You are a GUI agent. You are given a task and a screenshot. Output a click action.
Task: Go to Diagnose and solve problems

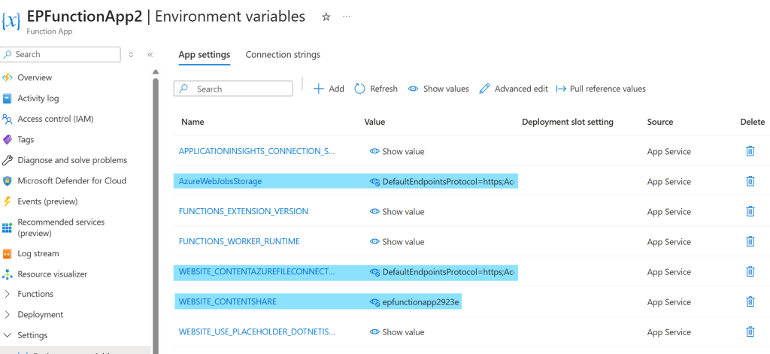[x=72, y=160]
